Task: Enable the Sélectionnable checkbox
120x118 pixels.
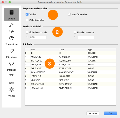Action: pos(27,20)
